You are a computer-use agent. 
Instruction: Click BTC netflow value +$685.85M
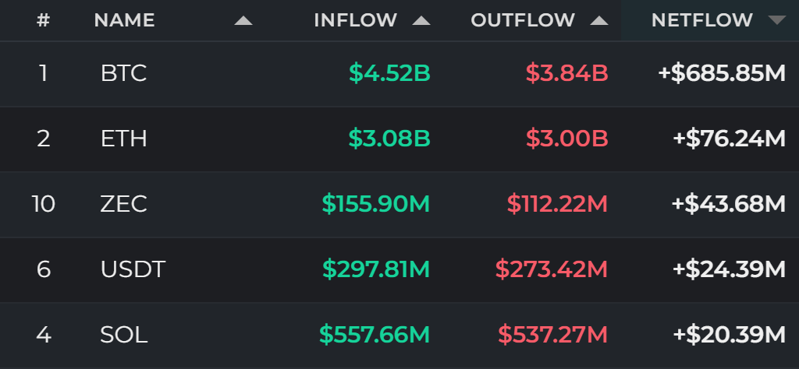pos(722,74)
